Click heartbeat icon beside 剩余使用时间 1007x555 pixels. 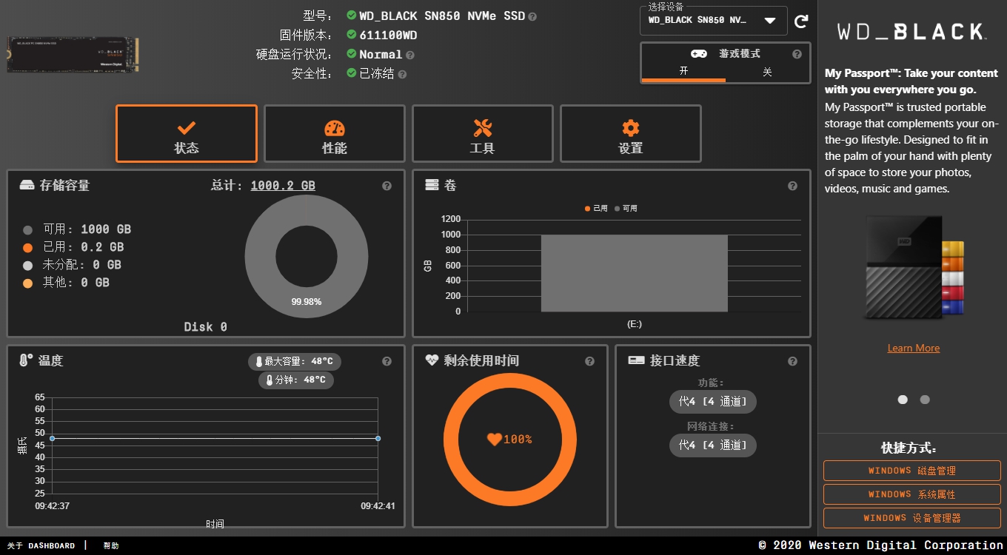pos(432,360)
